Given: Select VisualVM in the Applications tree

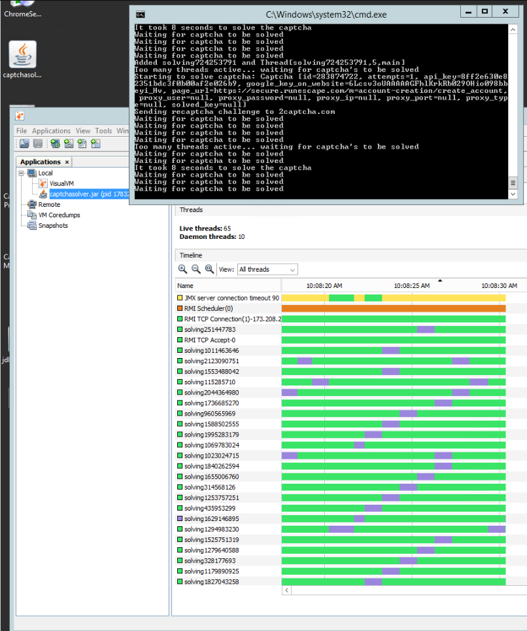Looking at the screenshot, I should pos(61,183).
